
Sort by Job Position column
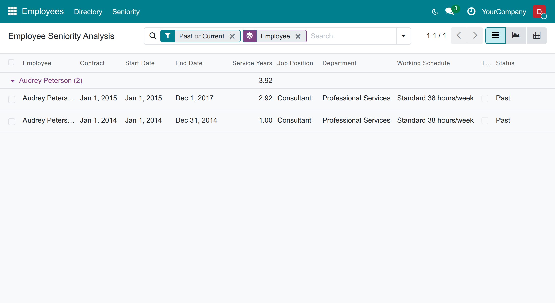[x=295, y=63]
